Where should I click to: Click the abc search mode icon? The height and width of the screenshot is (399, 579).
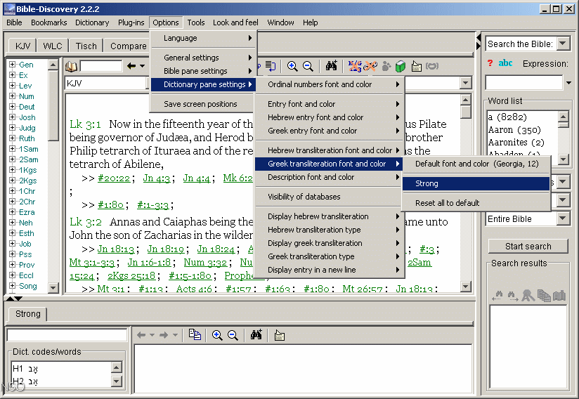(505, 63)
